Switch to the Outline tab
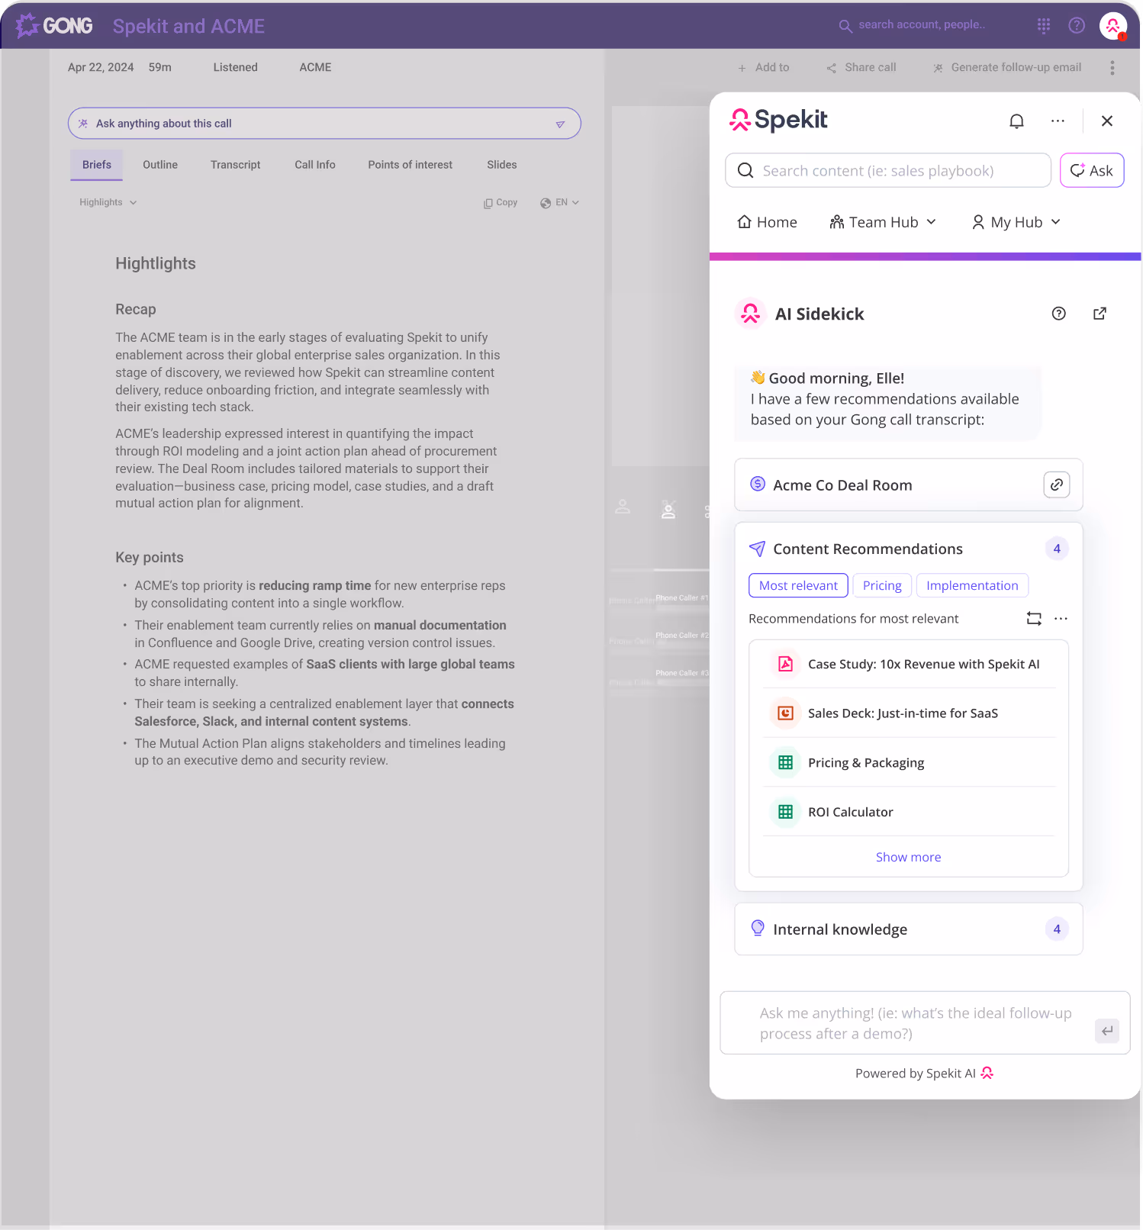 (x=160, y=165)
